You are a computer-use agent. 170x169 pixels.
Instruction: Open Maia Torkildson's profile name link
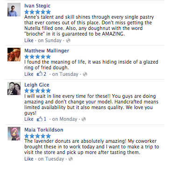[44, 130]
